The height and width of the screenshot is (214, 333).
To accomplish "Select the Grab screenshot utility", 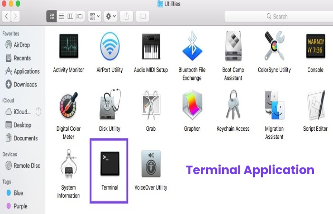I will (x=151, y=105).
